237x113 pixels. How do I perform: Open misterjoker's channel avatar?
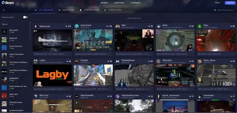(x=199, y=97)
